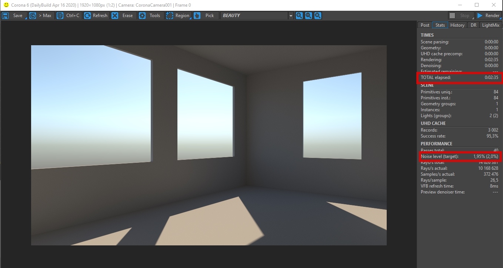Screen dimensions: 503x268
Task: Erase the frame buffer with the Erase button
Action: click(x=124, y=16)
